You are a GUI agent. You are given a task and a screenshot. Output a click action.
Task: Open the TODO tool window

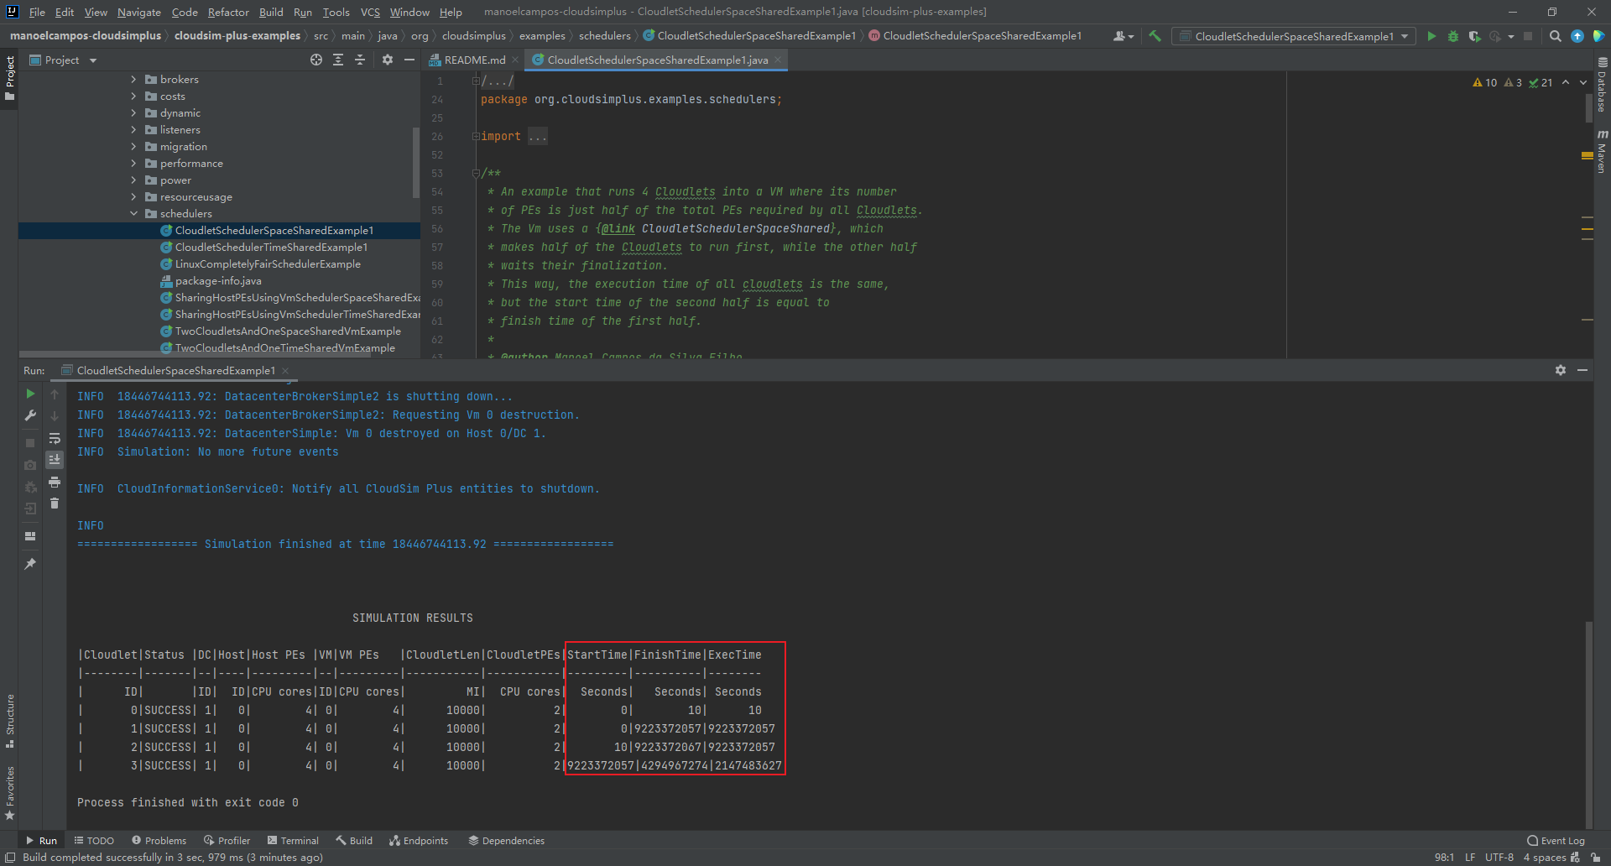pyautogui.click(x=94, y=840)
